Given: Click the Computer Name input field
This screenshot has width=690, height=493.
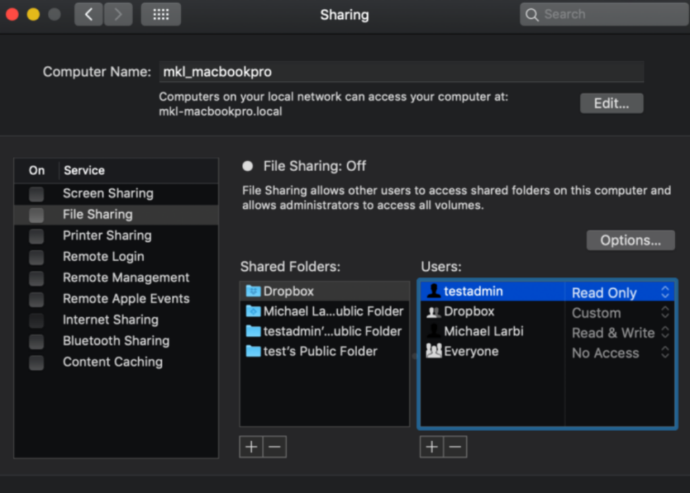Looking at the screenshot, I should pyautogui.click(x=401, y=71).
